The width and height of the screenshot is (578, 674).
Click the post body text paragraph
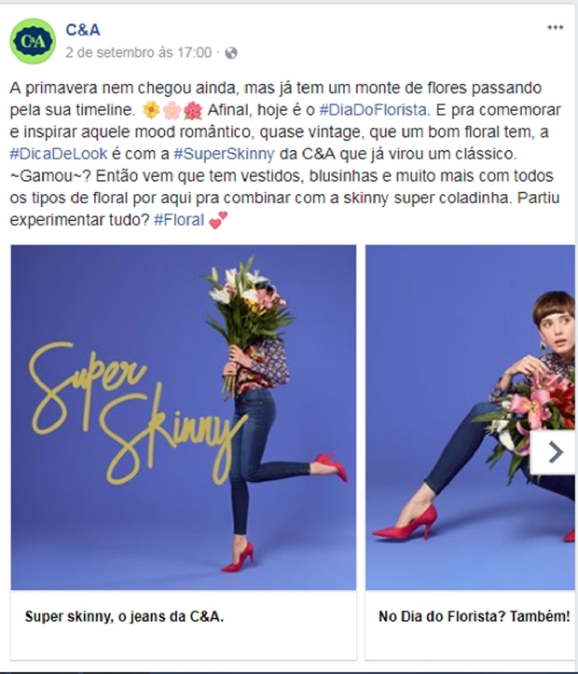pos(285,154)
